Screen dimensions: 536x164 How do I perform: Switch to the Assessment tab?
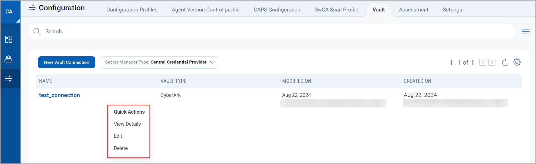[413, 10]
